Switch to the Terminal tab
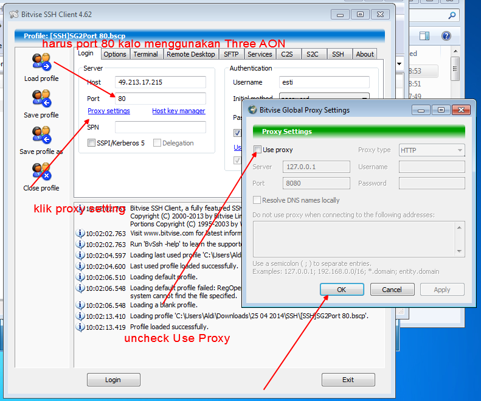481x401 pixels. [146, 54]
